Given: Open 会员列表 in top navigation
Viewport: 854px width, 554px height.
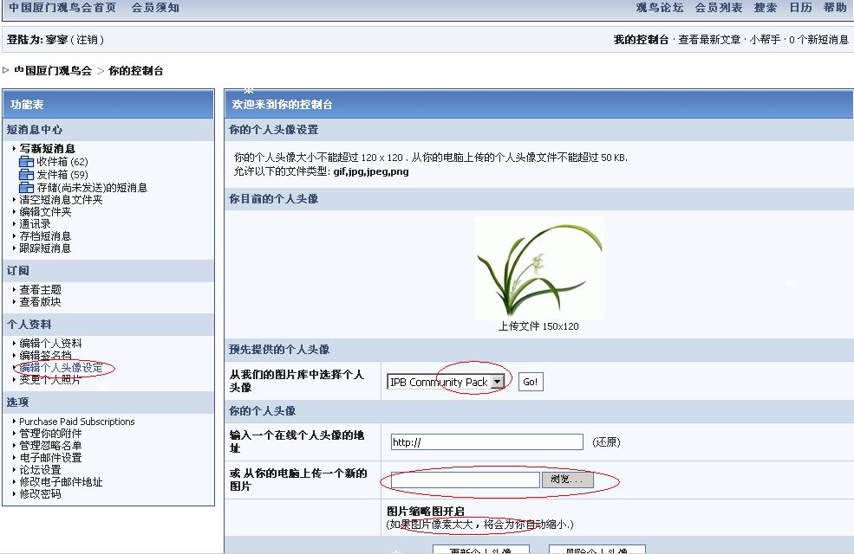Looking at the screenshot, I should tap(719, 8).
